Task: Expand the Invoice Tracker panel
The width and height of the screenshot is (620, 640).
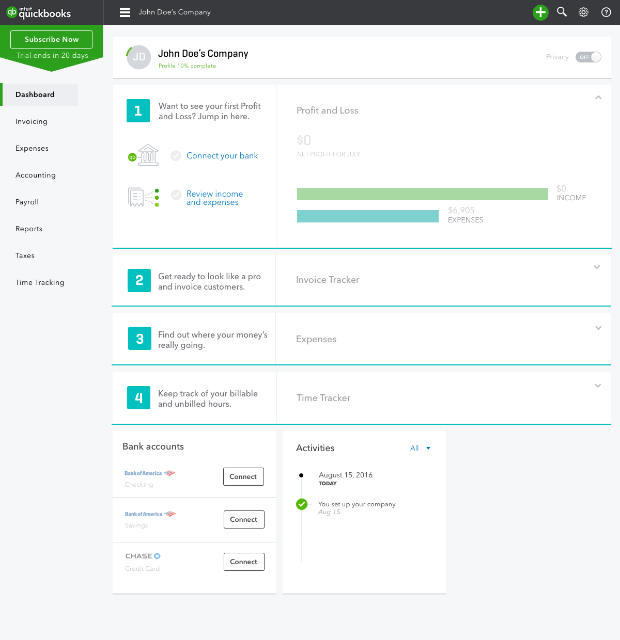Action: 597,267
